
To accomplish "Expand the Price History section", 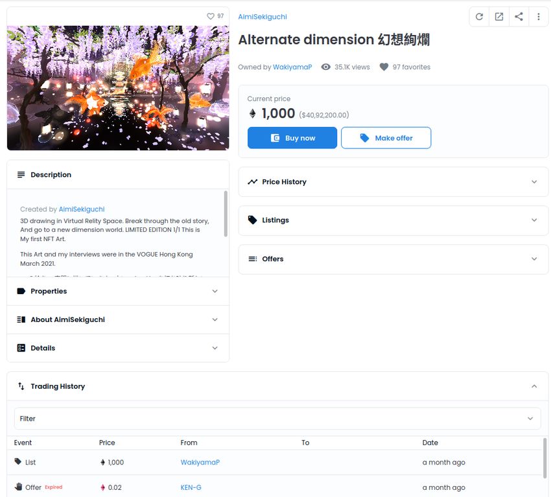I will point(393,181).
